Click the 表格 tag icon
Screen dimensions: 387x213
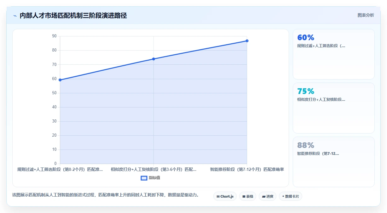tap(244, 196)
